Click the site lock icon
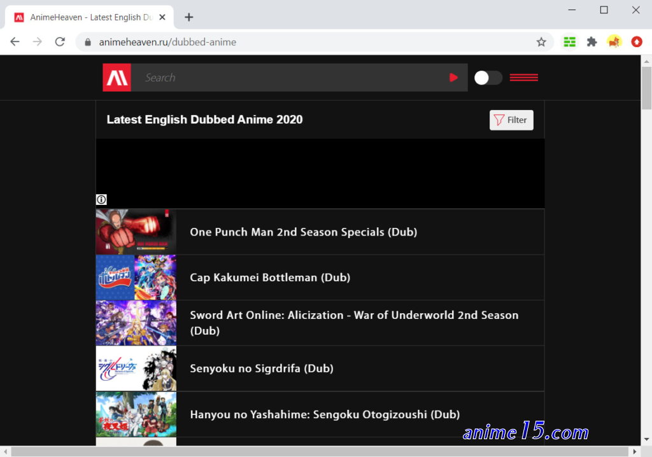This screenshot has width=652, height=457. point(88,42)
